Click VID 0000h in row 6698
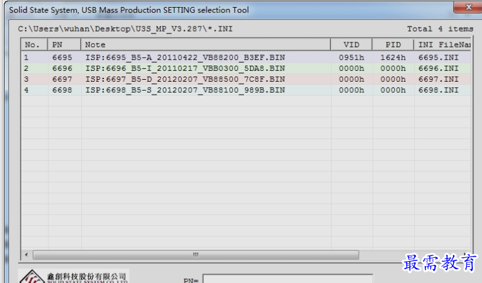This screenshot has width=482, height=283. pyautogui.click(x=352, y=90)
